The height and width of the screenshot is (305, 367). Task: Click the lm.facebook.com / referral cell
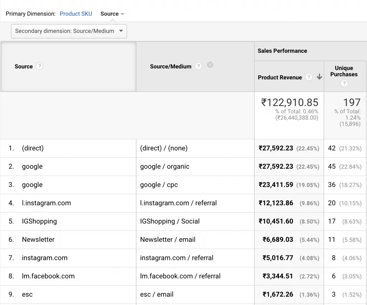pyautogui.click(x=180, y=276)
